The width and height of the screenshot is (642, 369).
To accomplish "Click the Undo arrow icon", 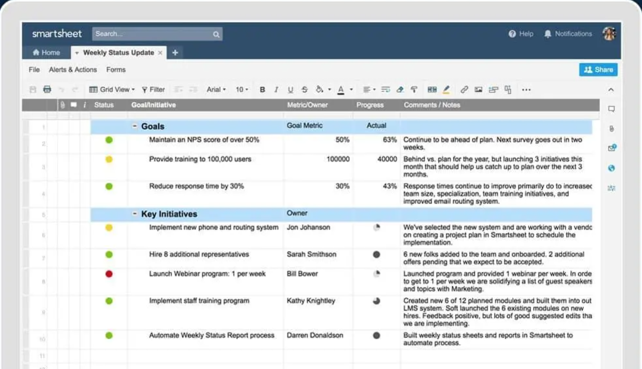I will point(61,90).
